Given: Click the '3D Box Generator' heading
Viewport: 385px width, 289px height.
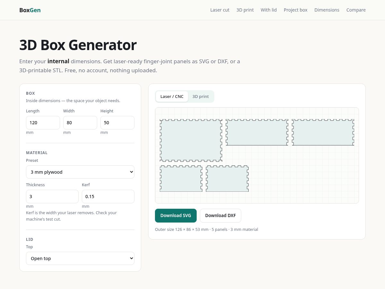Looking at the screenshot, I should click(x=78, y=45).
